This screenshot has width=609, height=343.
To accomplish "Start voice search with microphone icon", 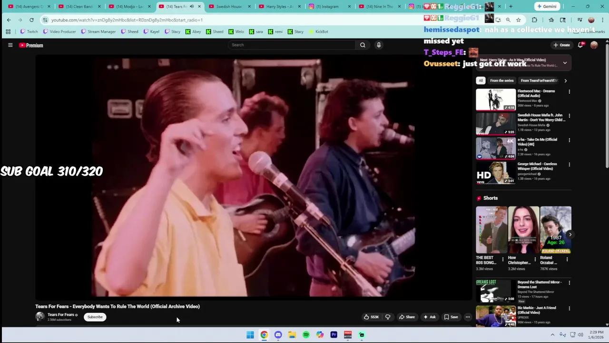I will pyautogui.click(x=379, y=45).
